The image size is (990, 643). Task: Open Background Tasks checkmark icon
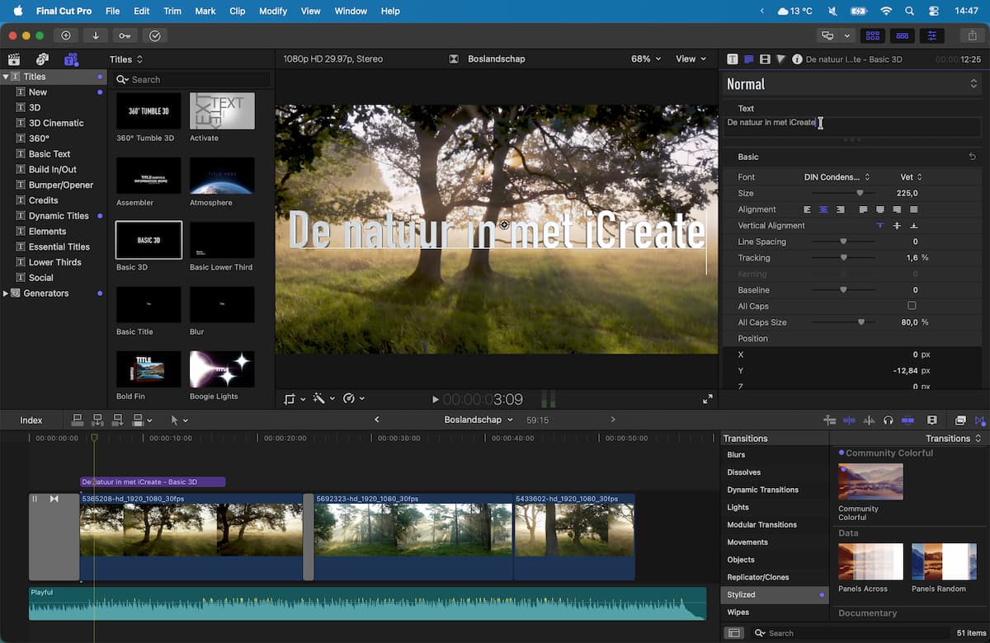(154, 35)
